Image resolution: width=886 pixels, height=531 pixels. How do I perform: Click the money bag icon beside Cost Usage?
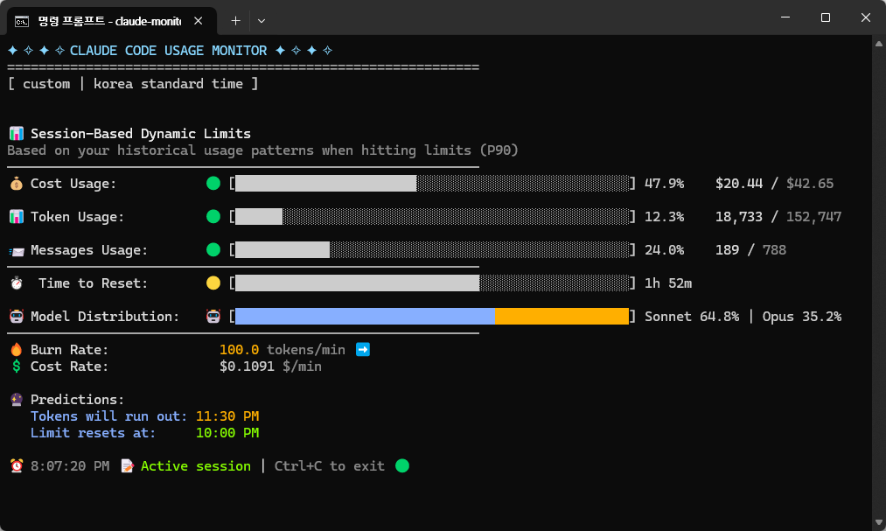tap(16, 184)
